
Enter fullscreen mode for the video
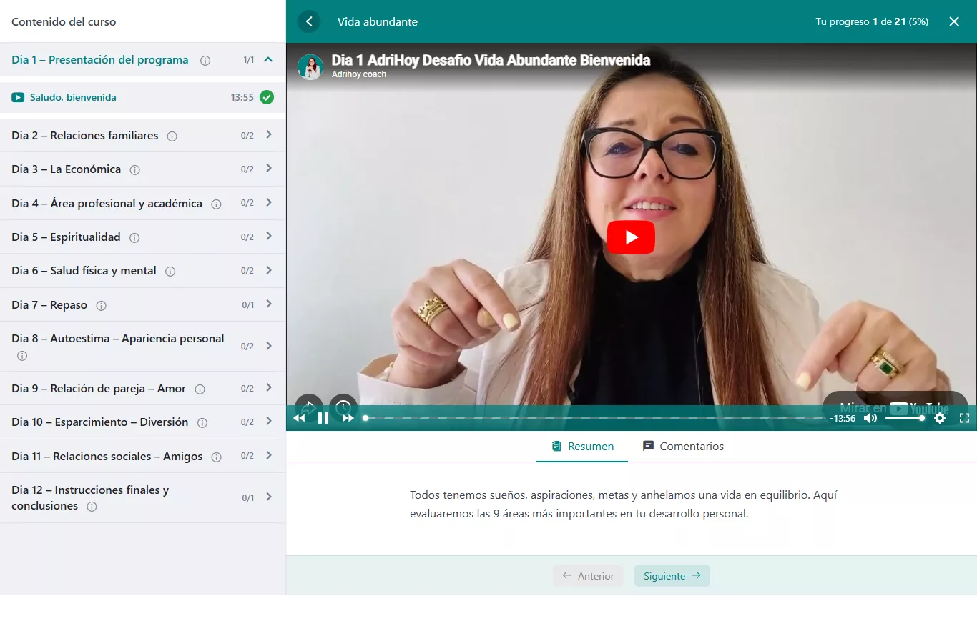964,418
